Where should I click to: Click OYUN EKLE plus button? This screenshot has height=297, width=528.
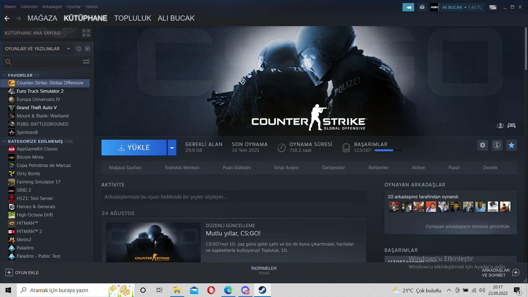[9, 273]
